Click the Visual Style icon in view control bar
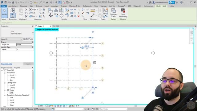Viewport: 197px width, 111px height. click(50, 106)
